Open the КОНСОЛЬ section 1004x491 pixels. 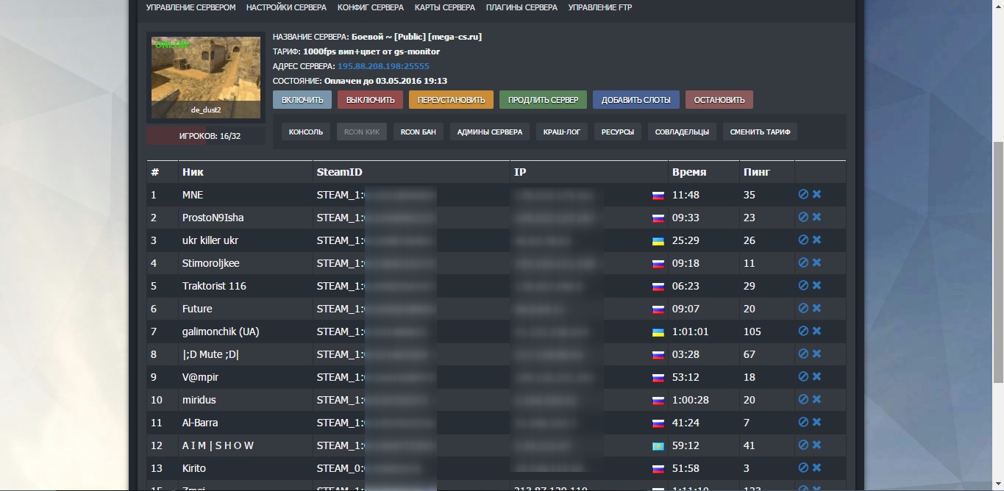coord(306,132)
